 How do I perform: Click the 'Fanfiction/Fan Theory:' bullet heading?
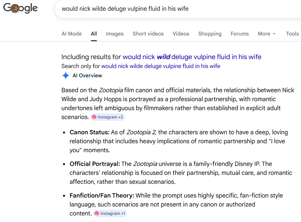tap(102, 195)
